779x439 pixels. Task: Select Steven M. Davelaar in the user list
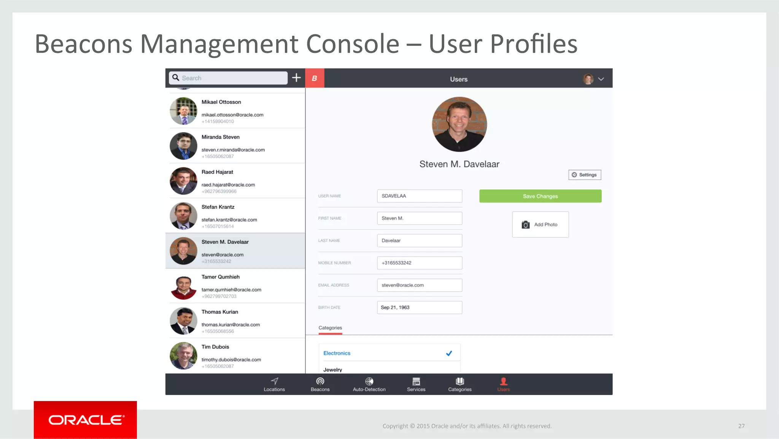pos(235,251)
